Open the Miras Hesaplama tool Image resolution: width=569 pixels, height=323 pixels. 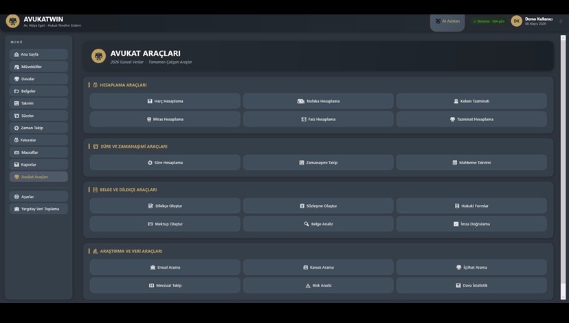tap(165, 120)
